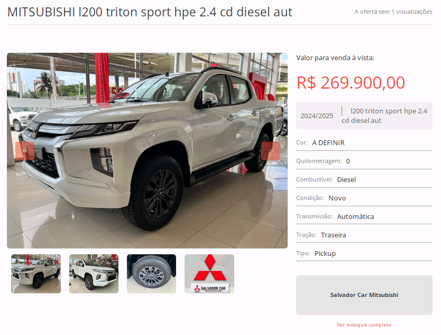Select the first thumbnail of the white truck front

[x=36, y=274]
